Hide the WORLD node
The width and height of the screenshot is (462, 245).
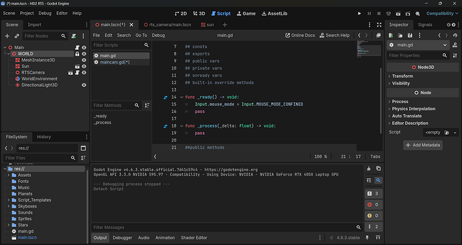pyautogui.click(x=84, y=54)
